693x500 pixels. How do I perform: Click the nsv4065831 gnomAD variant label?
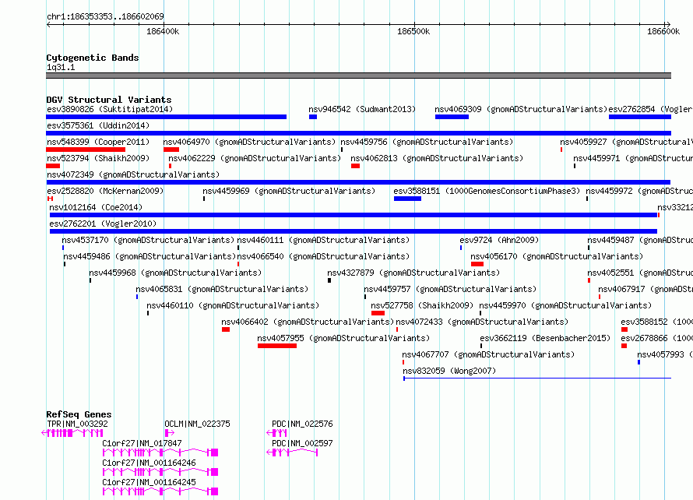[222, 289]
